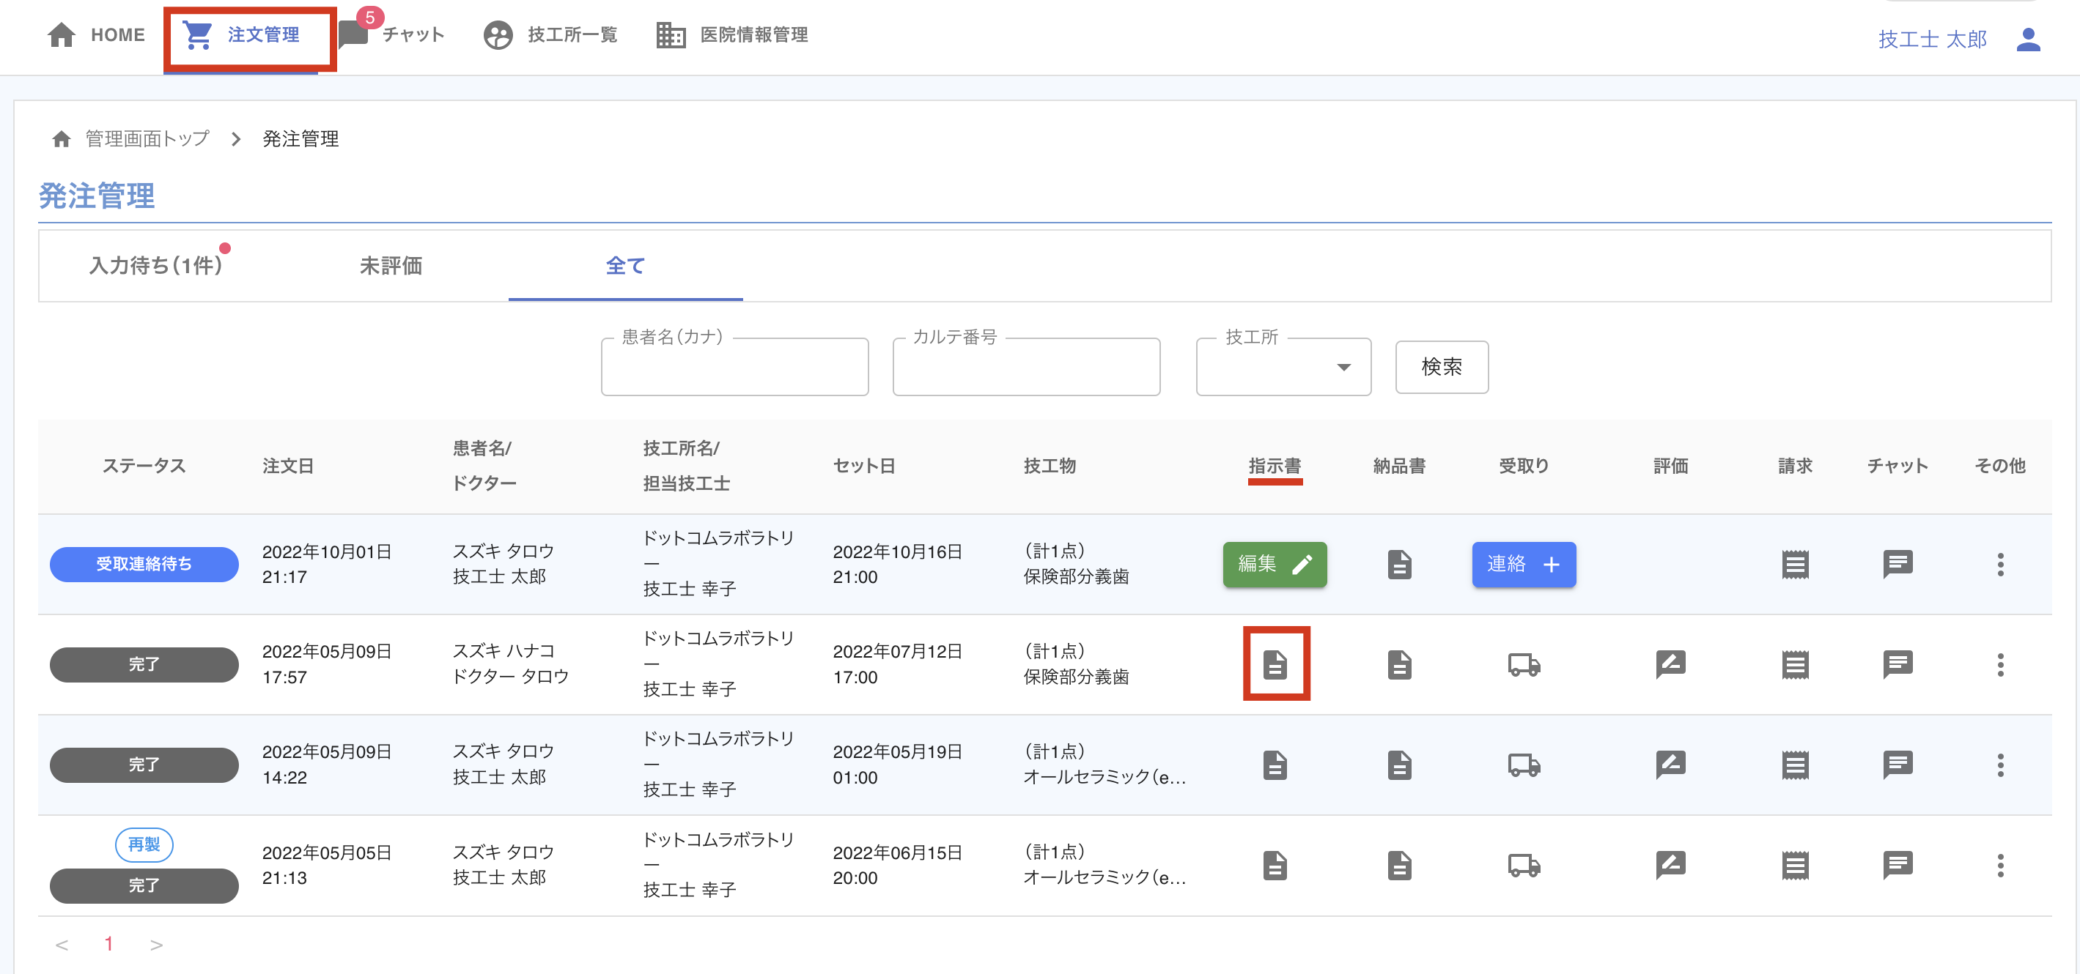Open more options for スズキ ハナコ row
This screenshot has width=2080, height=974.
point(2000,664)
